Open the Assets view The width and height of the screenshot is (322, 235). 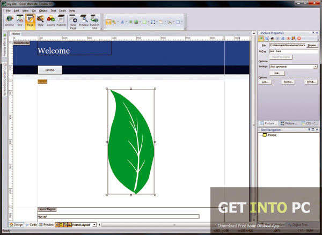51,21
